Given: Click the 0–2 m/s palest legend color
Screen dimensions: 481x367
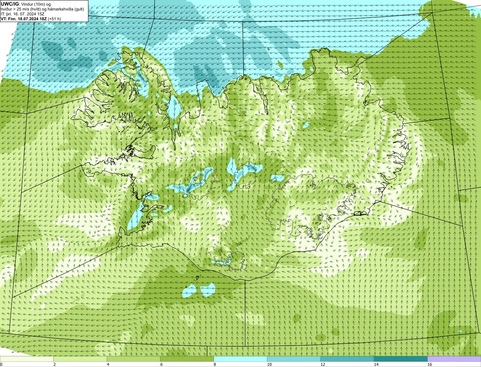Looking at the screenshot, I should click(27, 359).
